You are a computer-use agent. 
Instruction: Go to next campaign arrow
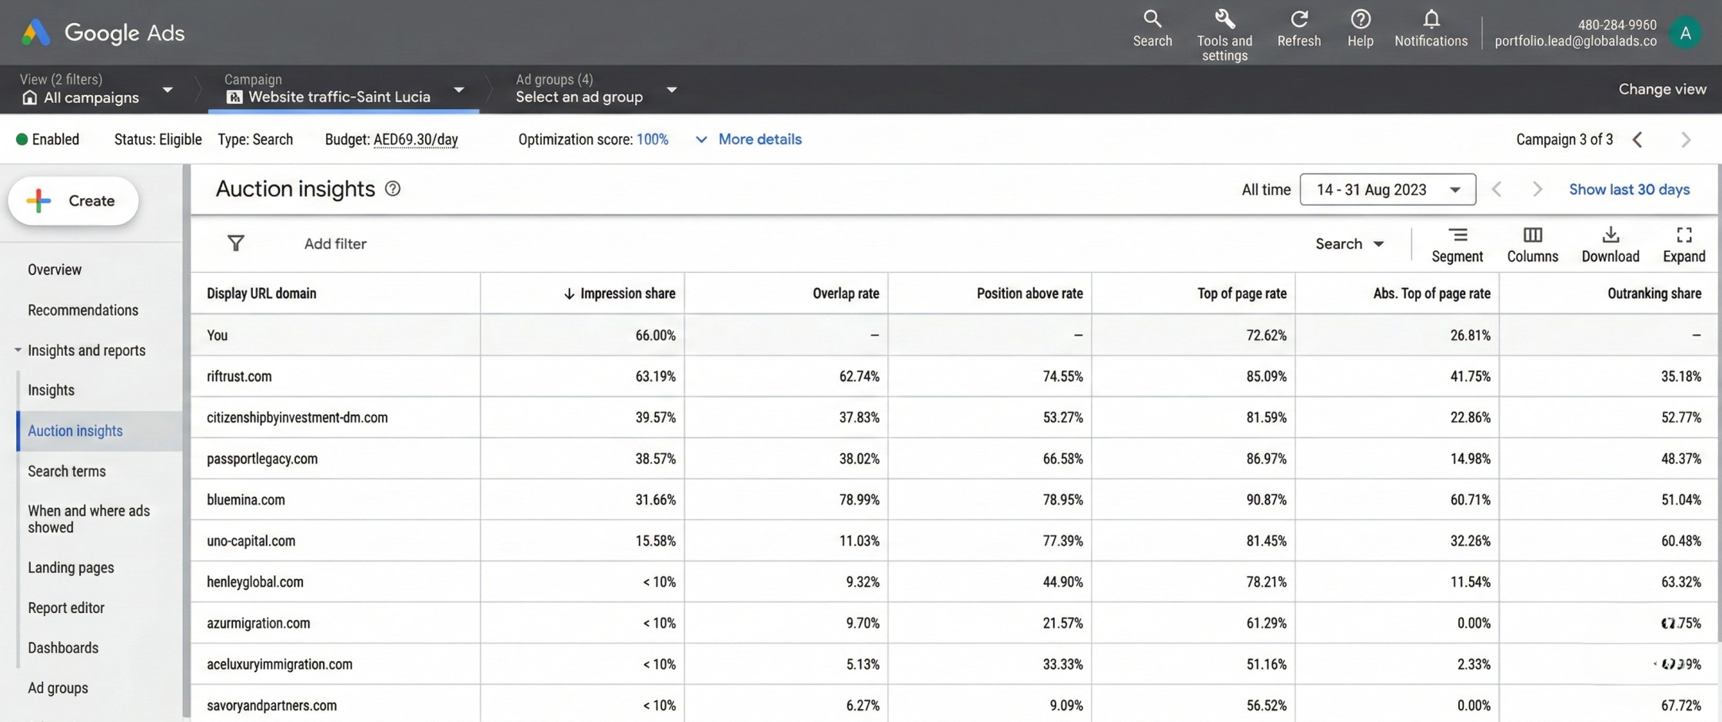click(1685, 140)
